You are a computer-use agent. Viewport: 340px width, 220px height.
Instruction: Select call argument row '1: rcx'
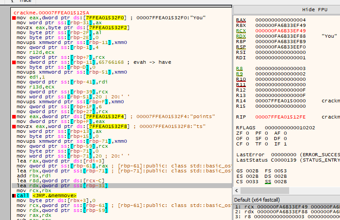[x=287, y=207]
